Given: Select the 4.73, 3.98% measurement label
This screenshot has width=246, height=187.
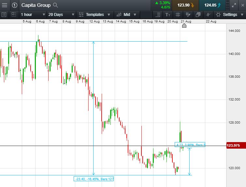Looking at the screenshot, I should [x=190, y=144].
